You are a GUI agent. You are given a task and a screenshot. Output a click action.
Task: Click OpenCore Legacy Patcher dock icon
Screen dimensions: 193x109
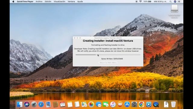149,104
